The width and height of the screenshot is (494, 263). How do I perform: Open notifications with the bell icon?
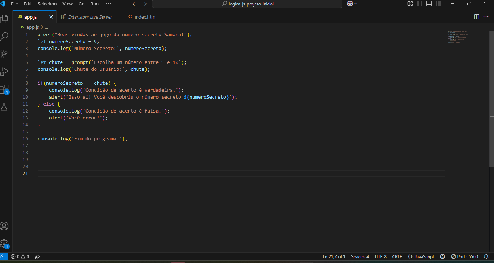pos(486,256)
